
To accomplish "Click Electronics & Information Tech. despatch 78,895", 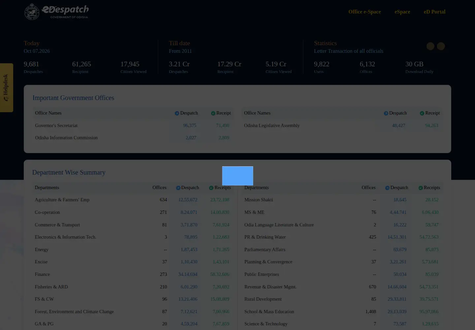I will pos(191,237).
